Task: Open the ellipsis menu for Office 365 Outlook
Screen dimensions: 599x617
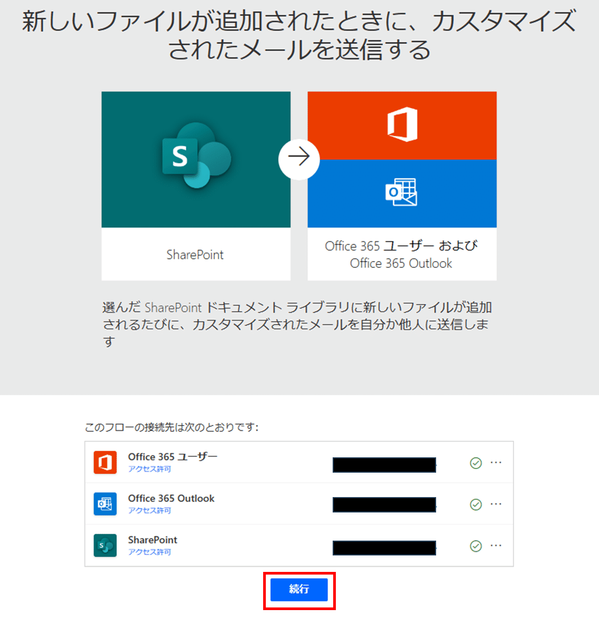Action: click(x=496, y=504)
